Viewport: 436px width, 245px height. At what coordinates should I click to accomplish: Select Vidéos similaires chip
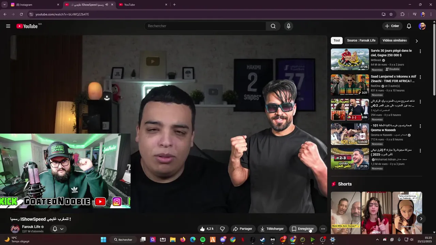pyautogui.click(x=394, y=40)
